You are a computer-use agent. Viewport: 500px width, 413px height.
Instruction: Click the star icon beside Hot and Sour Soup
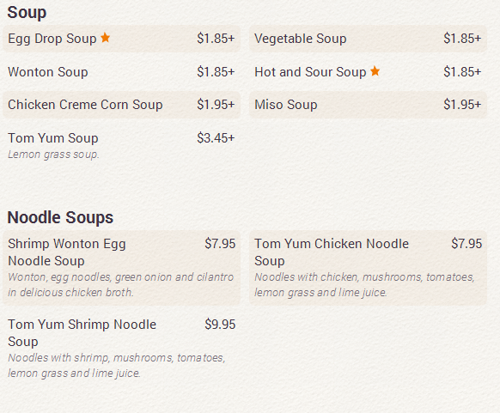tap(375, 71)
